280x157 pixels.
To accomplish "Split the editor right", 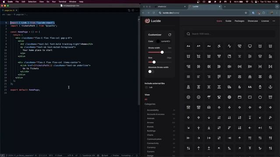I will pyautogui.click(x=133, y=10).
